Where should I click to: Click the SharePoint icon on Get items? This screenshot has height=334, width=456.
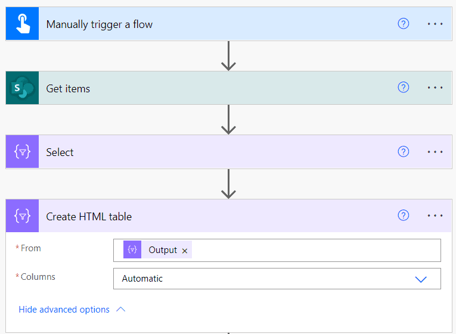23,88
